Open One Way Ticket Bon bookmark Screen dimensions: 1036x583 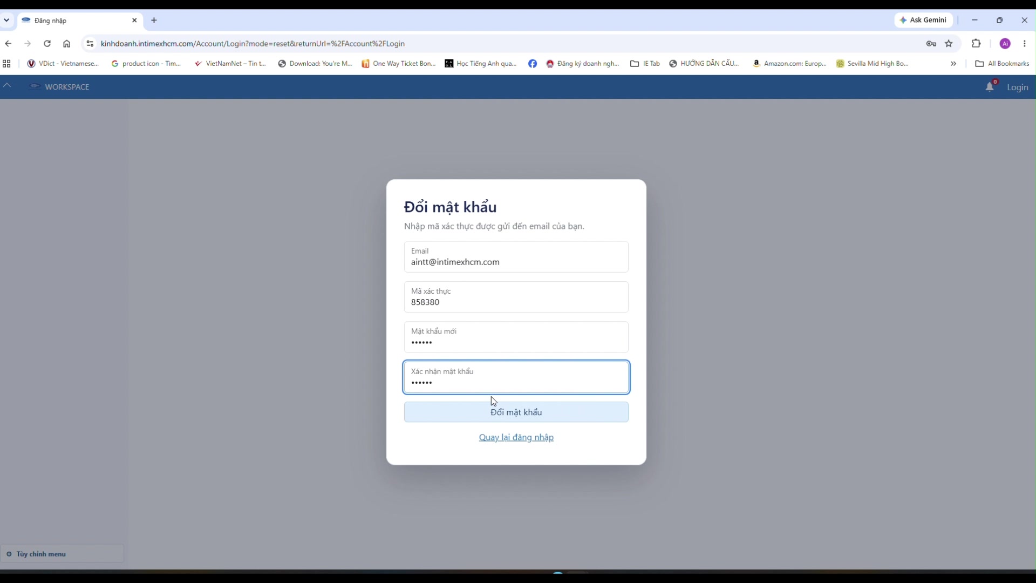(399, 64)
